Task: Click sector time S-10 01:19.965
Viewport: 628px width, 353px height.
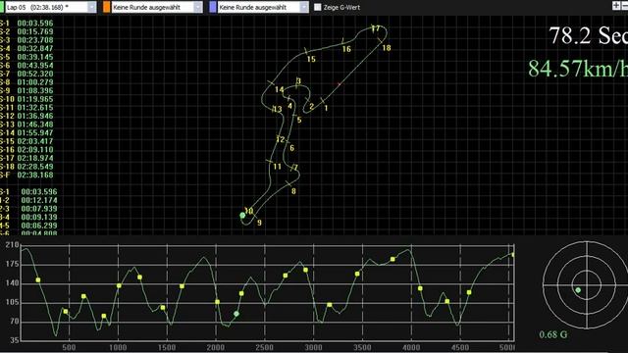Action: pyautogui.click(x=26, y=99)
